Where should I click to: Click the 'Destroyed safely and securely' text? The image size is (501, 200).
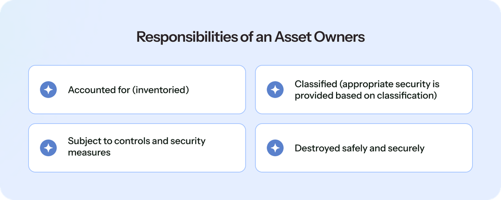click(360, 148)
